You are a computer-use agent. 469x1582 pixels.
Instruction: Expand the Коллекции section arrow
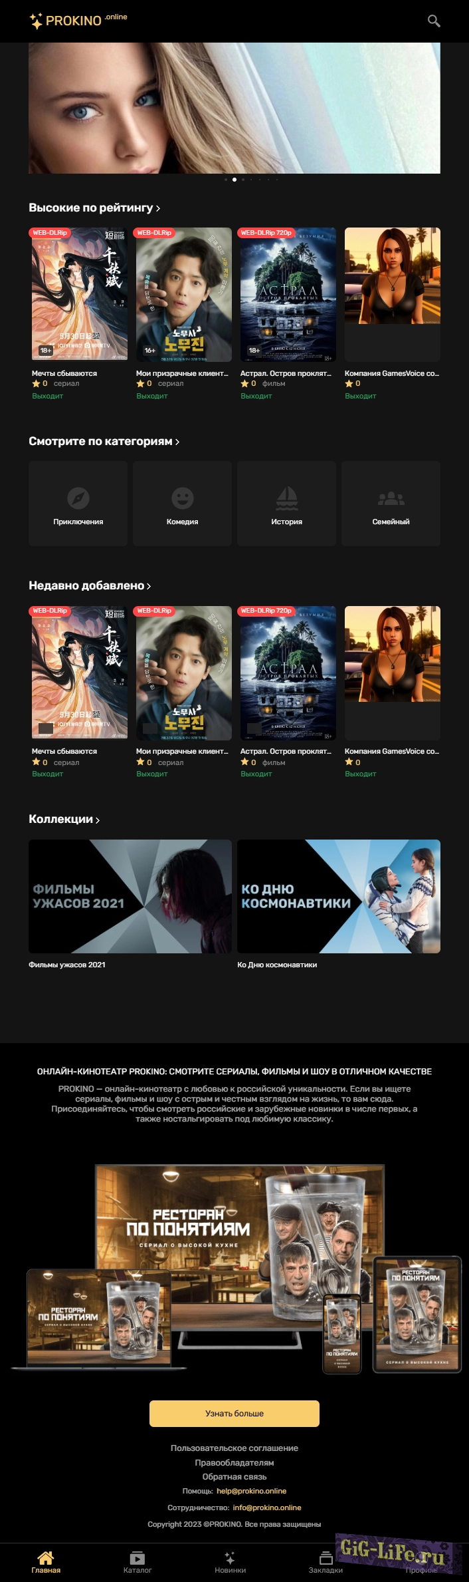[x=98, y=820]
